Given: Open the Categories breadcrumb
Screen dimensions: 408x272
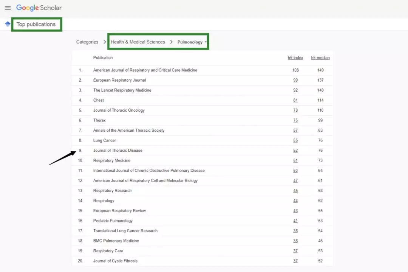Looking at the screenshot, I should point(87,42).
